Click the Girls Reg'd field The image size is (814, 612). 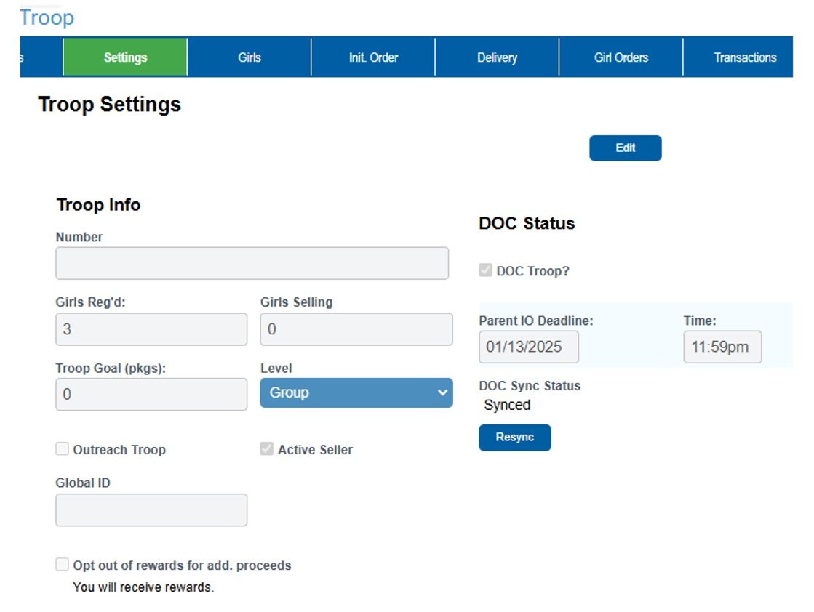[151, 329]
